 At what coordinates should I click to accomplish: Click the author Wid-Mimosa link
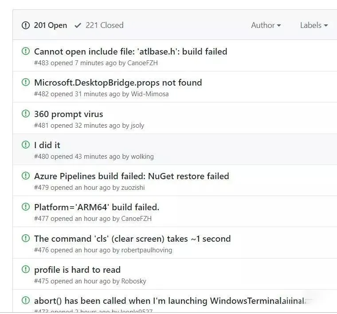point(150,94)
